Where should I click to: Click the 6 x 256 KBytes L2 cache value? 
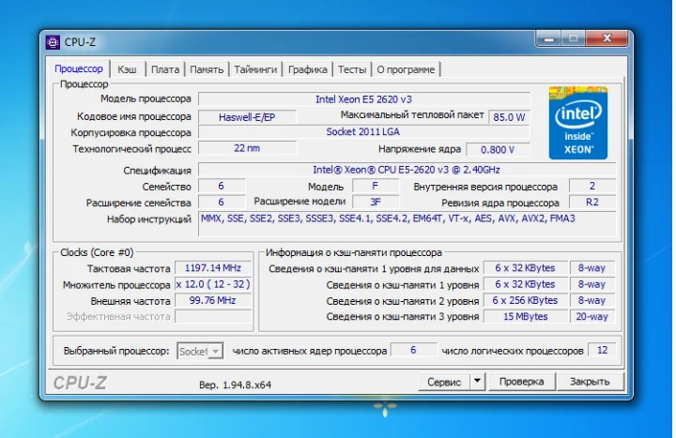click(525, 300)
